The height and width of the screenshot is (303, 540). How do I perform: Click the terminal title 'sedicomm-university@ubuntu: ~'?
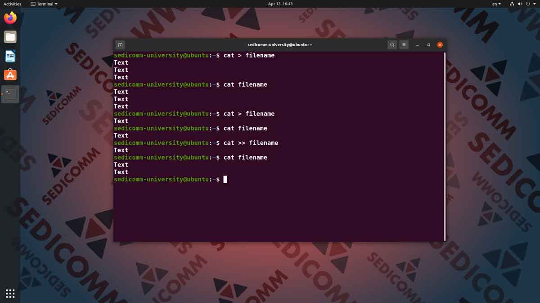tap(280, 45)
